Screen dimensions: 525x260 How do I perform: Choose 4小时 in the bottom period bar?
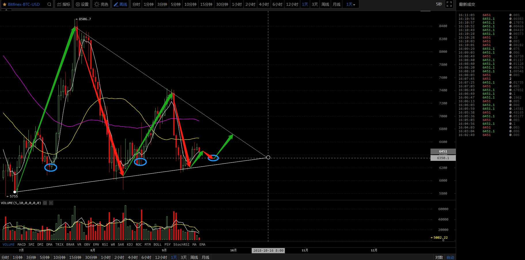coord(133,257)
